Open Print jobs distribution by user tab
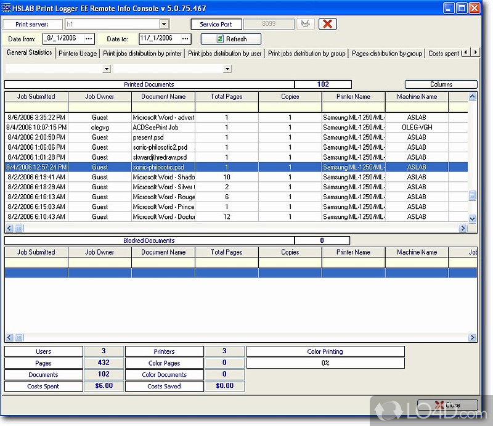 (225, 54)
